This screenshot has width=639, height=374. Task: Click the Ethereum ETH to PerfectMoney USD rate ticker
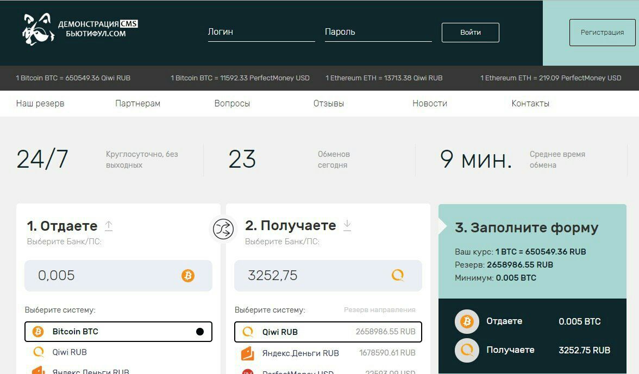click(x=550, y=78)
